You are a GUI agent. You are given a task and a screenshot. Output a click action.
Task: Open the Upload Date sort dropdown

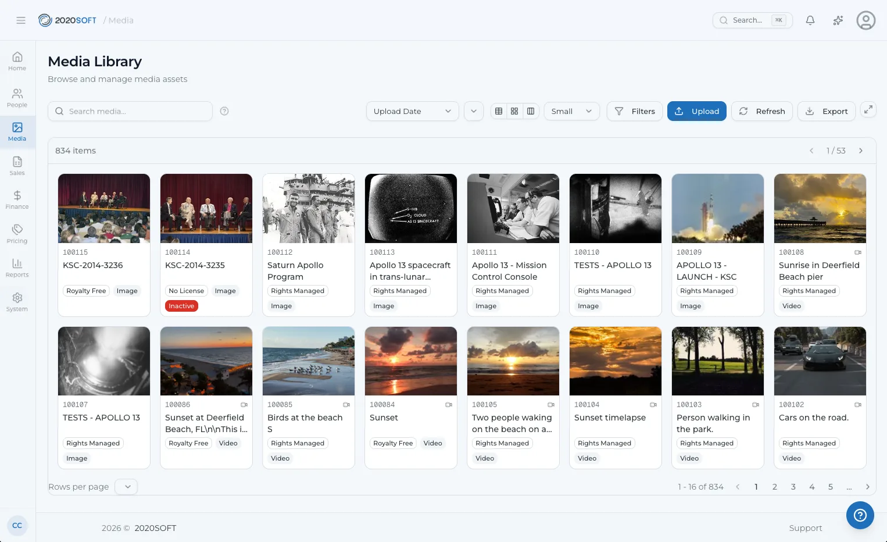412,111
